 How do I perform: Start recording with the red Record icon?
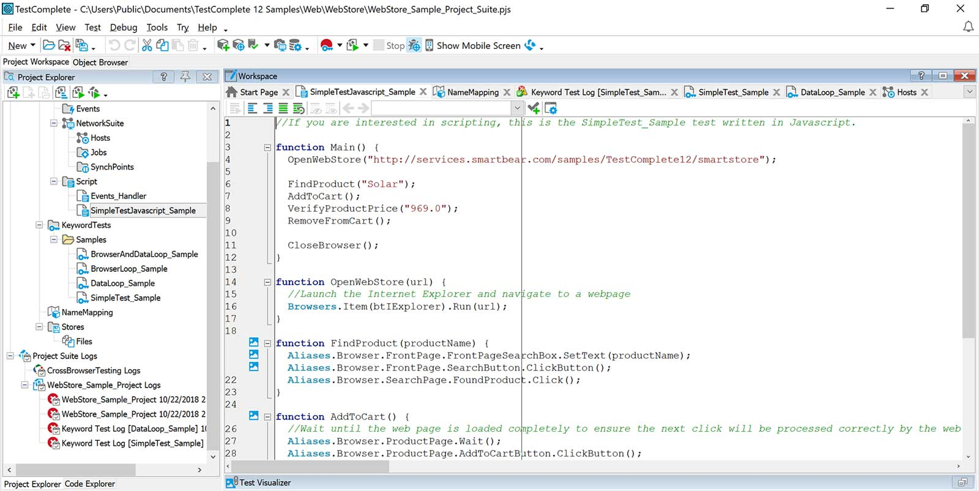pos(326,45)
